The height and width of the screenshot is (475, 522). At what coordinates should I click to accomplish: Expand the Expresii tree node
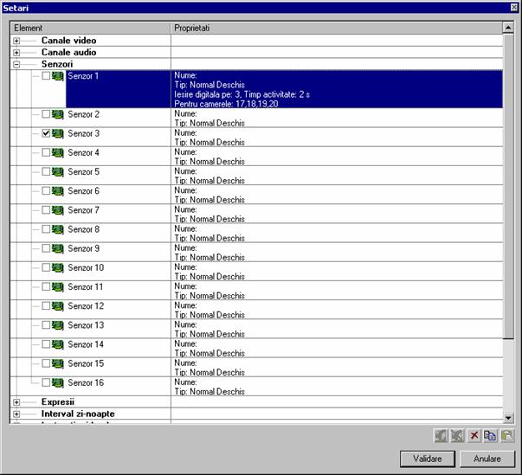[x=16, y=402]
